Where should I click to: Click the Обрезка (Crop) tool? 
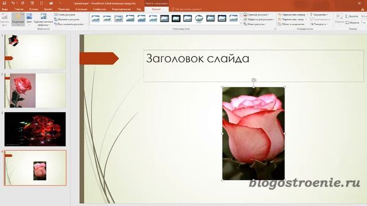339,19
